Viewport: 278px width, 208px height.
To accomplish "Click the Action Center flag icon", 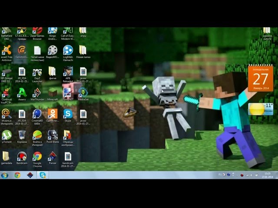I will point(256,175).
